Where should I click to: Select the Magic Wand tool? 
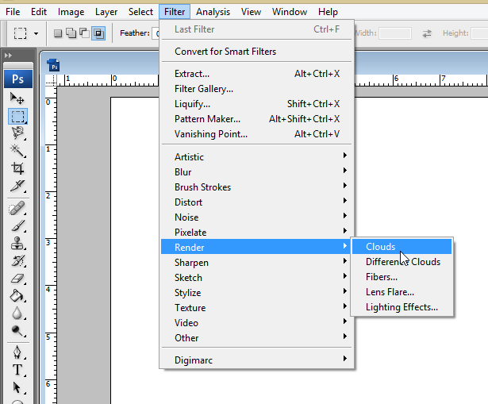pos(17,150)
